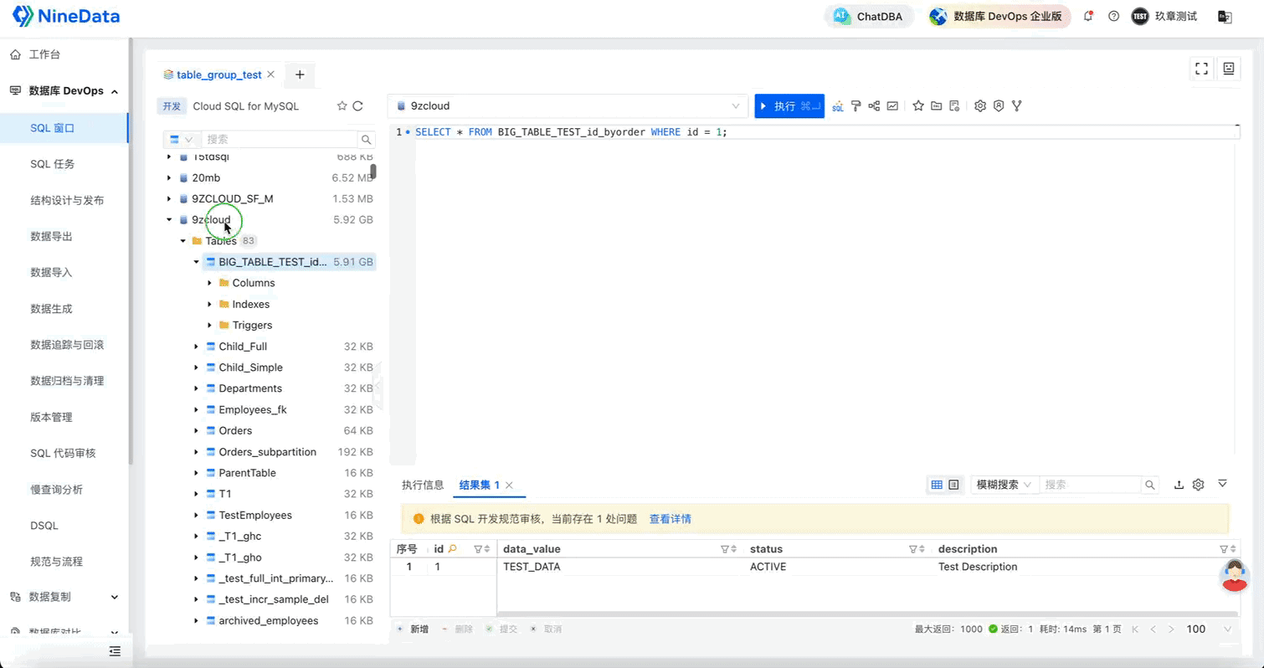Open the saved SQL folder icon
This screenshot has width=1264, height=668.
(x=936, y=106)
